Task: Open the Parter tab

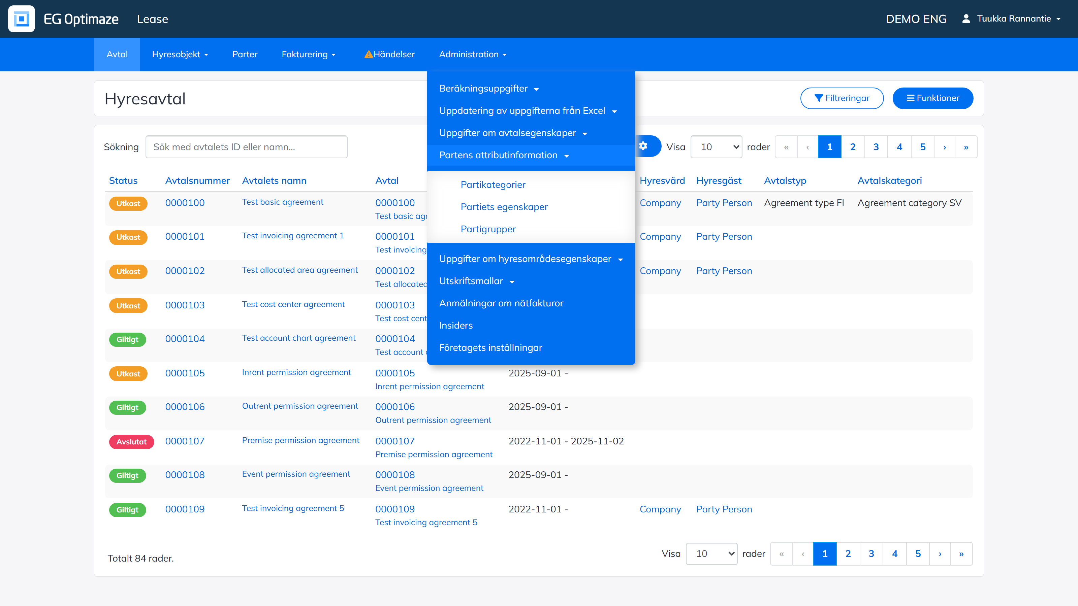Action: 245,54
